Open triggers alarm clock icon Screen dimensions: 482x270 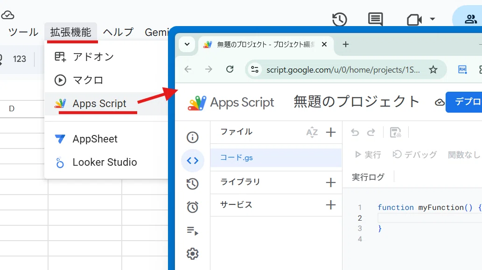(192, 207)
